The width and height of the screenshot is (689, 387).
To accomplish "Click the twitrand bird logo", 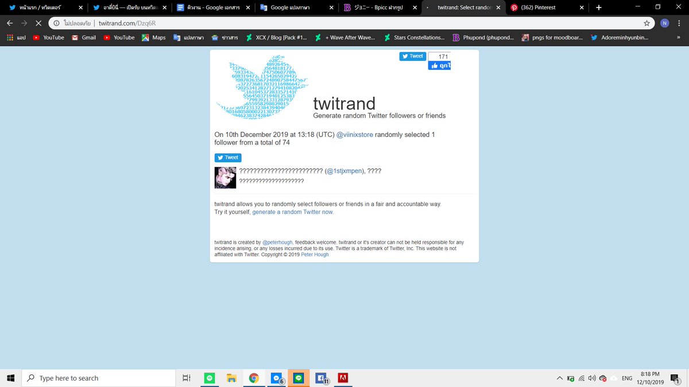I will click(264, 86).
